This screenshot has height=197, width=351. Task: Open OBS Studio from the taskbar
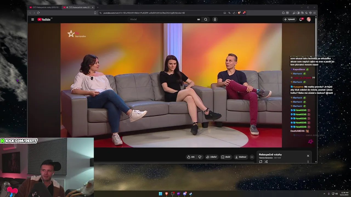click(x=172, y=194)
